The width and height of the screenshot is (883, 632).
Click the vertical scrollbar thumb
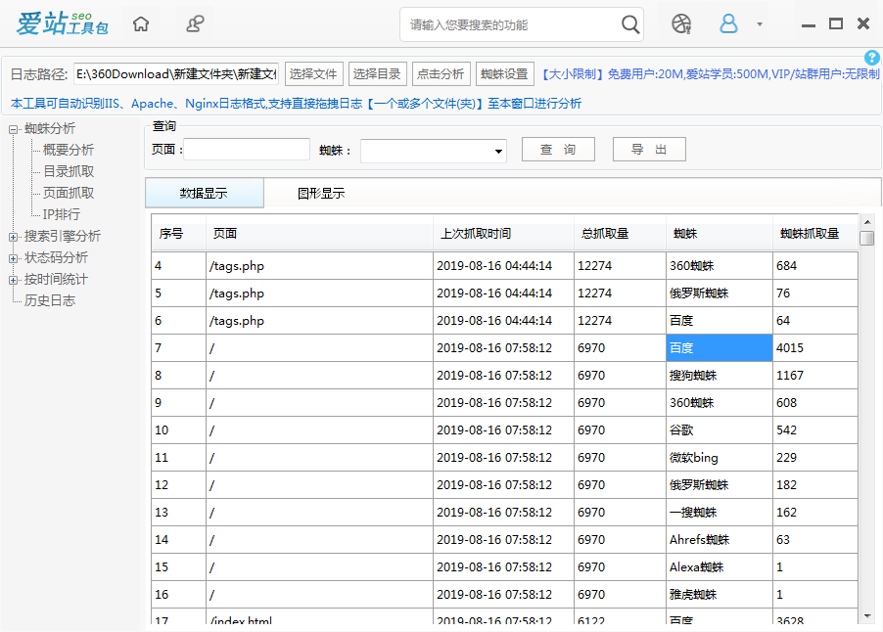tap(867, 238)
